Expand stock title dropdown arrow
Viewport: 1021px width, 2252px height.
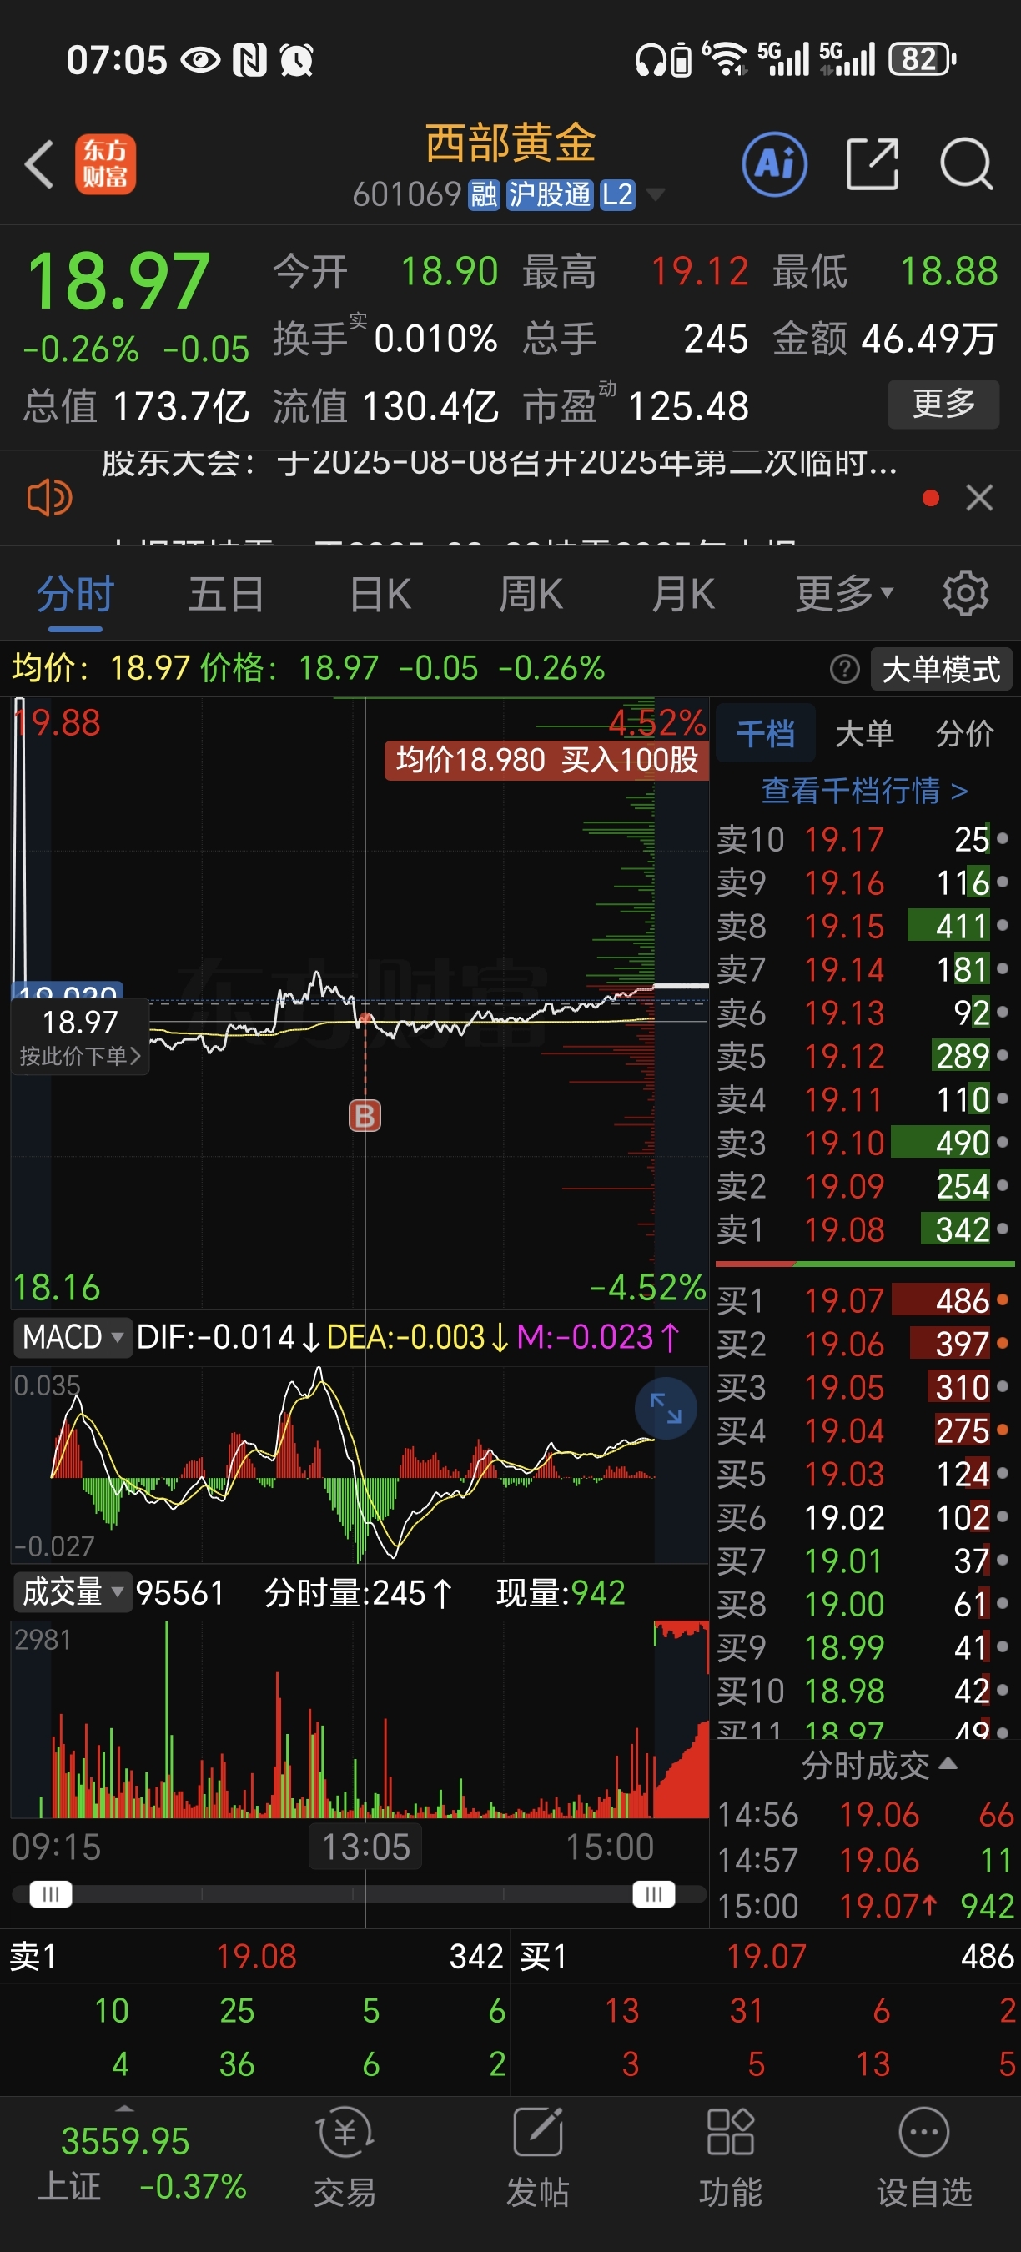pyautogui.click(x=654, y=194)
